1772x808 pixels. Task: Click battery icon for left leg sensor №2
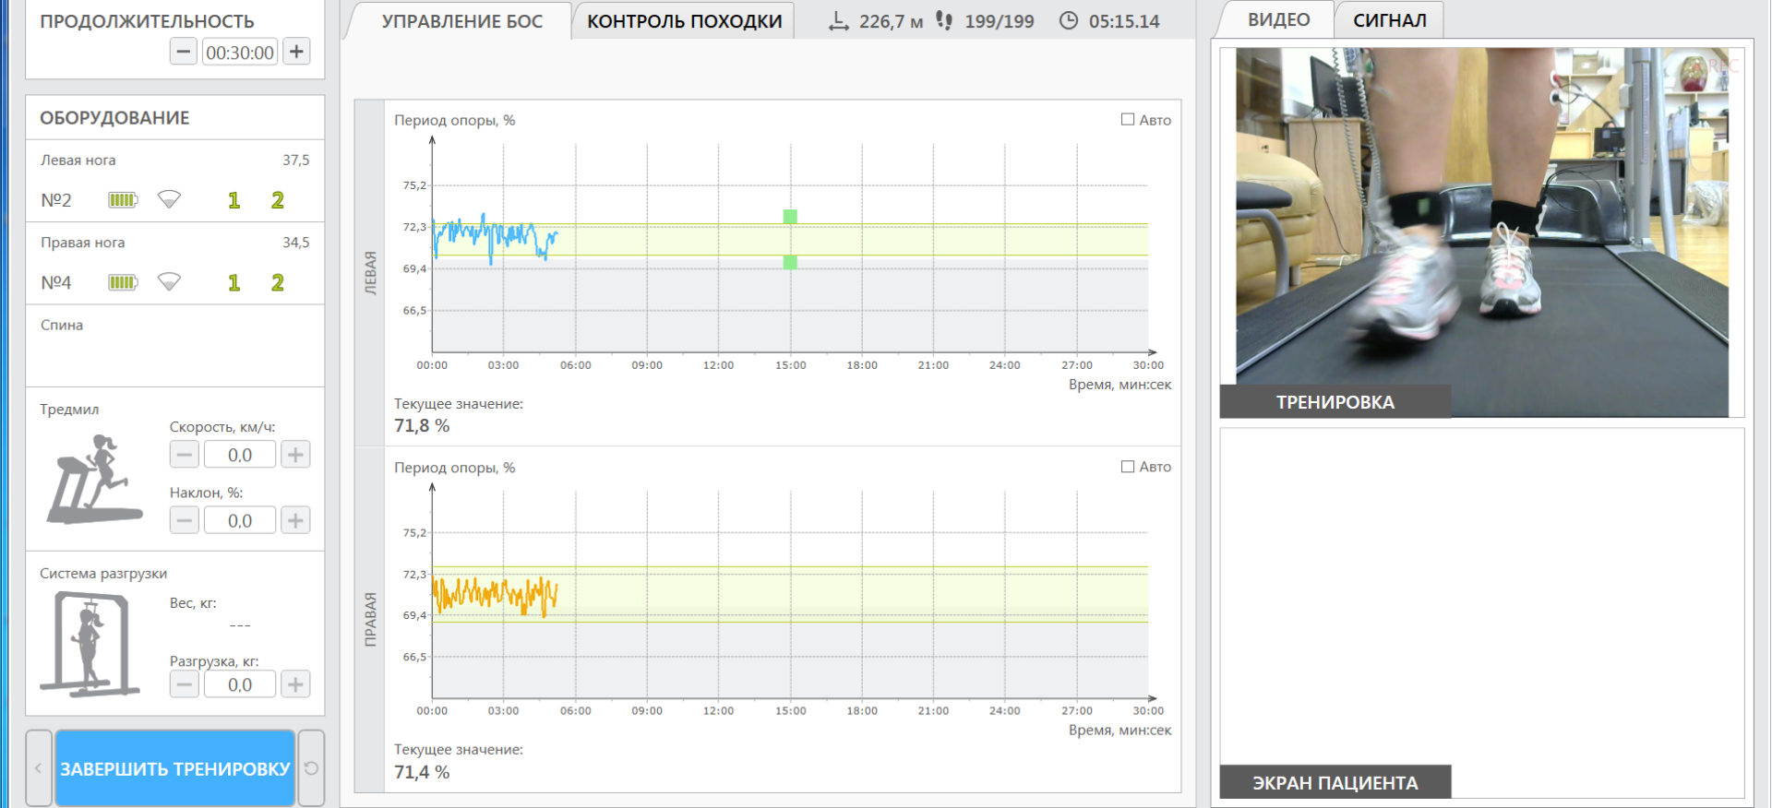click(122, 200)
